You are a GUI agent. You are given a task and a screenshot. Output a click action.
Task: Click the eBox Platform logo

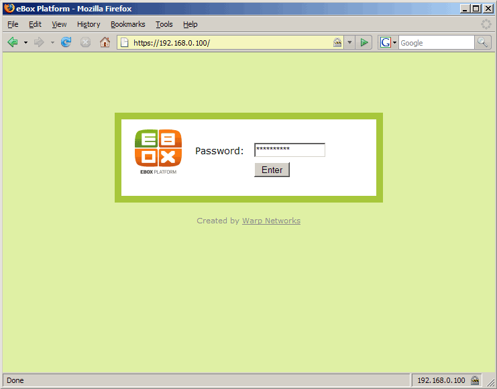pos(158,152)
